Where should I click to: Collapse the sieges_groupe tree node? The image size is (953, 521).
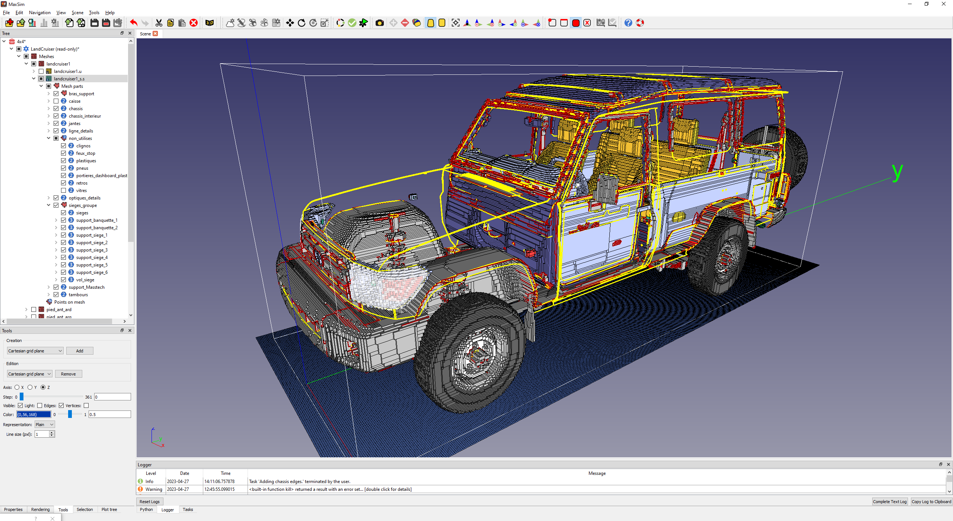pos(49,205)
